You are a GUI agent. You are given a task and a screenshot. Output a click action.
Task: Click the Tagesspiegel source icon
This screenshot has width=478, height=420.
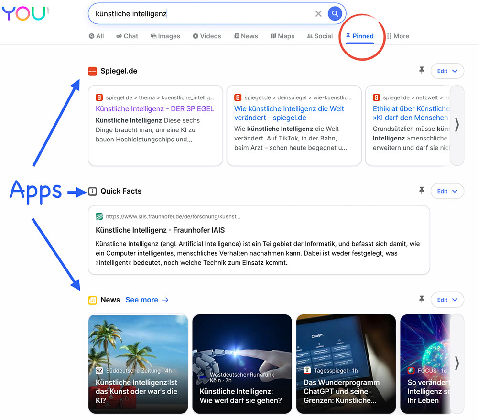point(307,371)
